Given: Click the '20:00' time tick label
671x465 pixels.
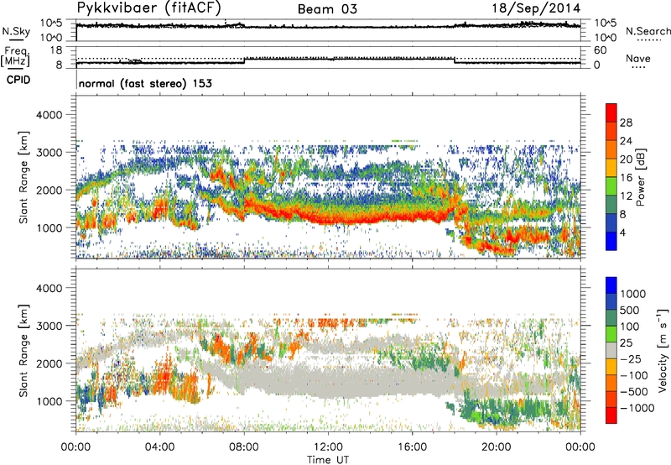Looking at the screenshot, I should pos(496,447).
